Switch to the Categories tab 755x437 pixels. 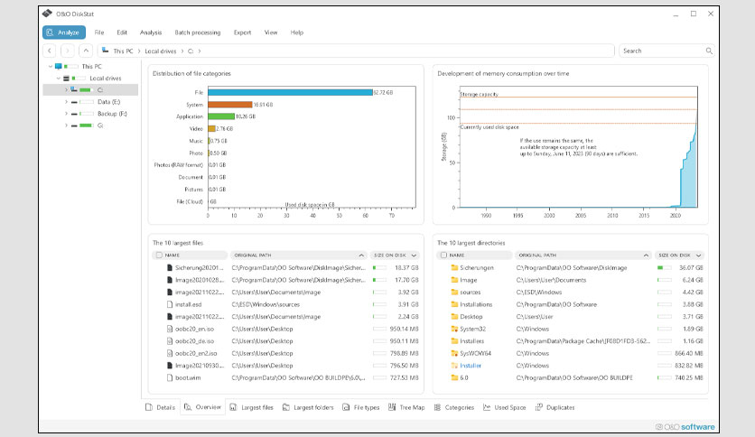click(x=454, y=407)
